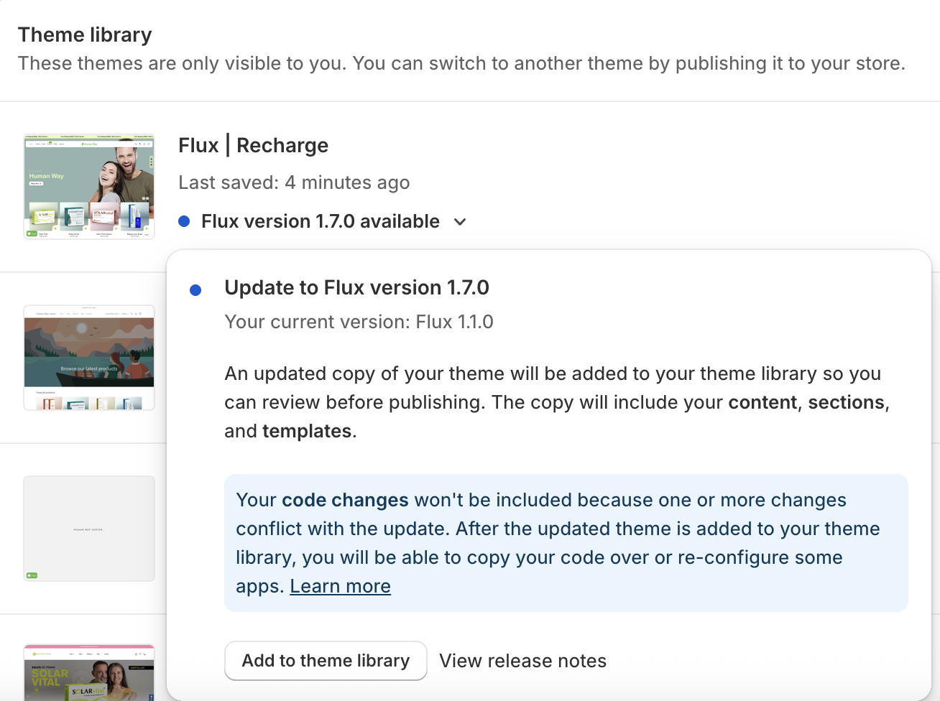Click green Chat badge on the gray thumbnail
This screenshot has height=701, width=940.
coord(32,575)
